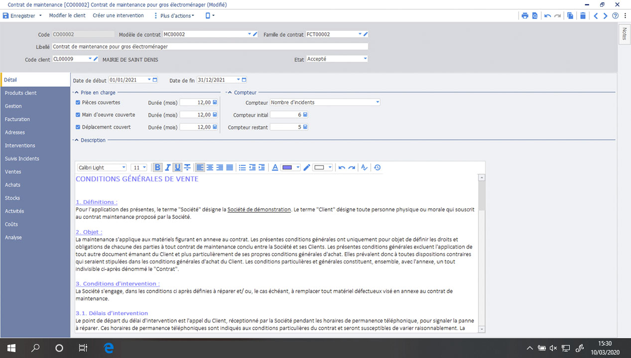
Task: Toggle underline formatting button
Action: [x=177, y=168]
